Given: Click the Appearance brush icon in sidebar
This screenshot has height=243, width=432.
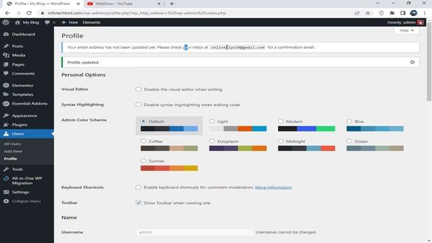Looking at the screenshot, I should (6, 115).
